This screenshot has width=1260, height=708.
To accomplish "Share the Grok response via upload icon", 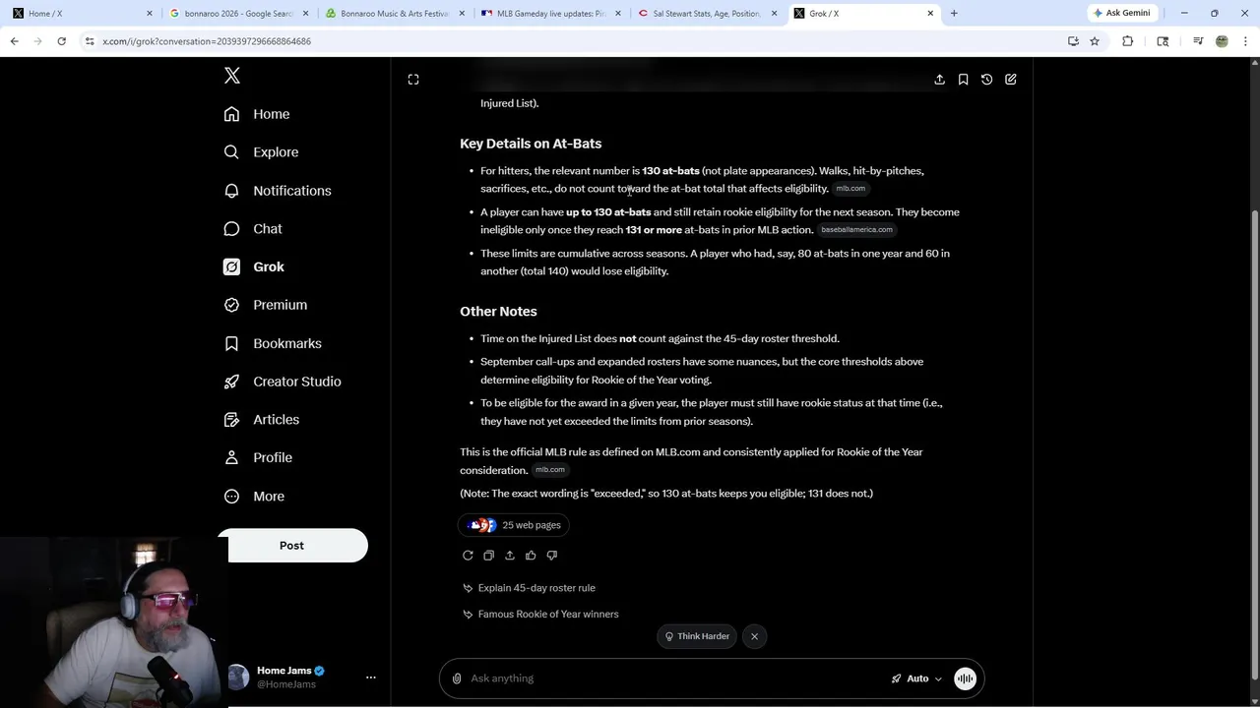I will [510, 556].
